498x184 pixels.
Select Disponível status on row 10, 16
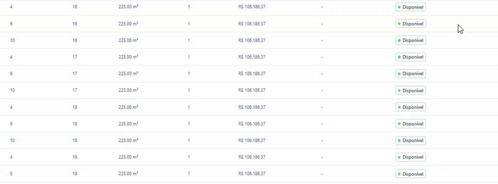(410, 40)
